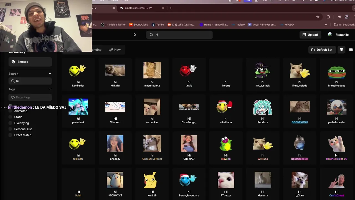Screen dimensions: 355x200
Task: Select the standing cat emote by alastorkunn2
Action: pyautogui.click(x=152, y=70)
